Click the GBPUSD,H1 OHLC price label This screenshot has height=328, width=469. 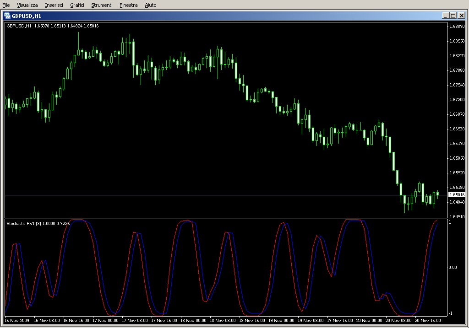coord(53,26)
